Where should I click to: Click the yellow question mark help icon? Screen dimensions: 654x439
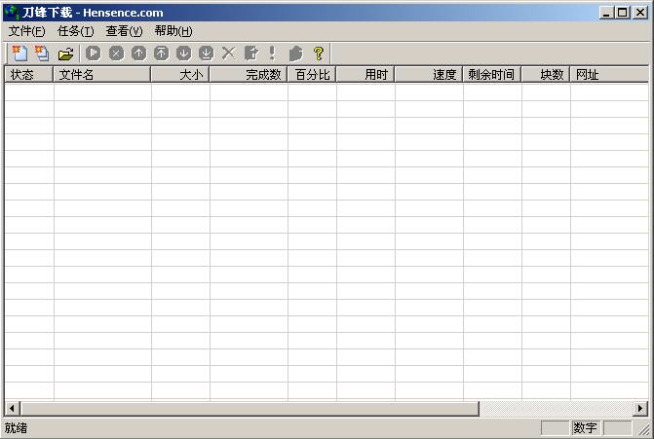319,54
